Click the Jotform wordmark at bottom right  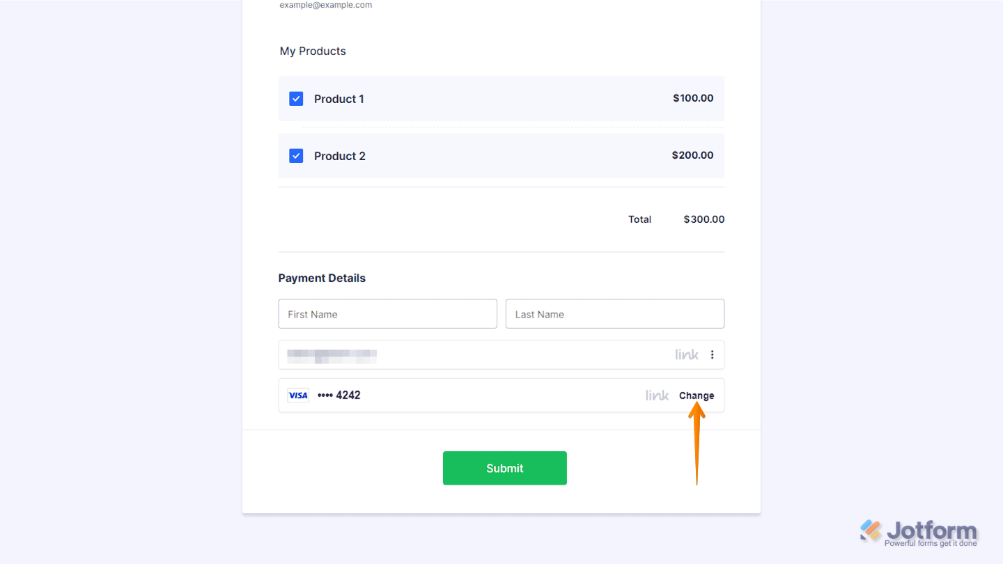931,529
